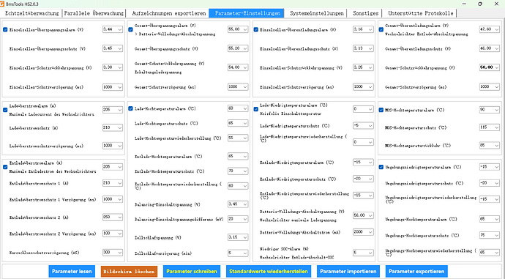This screenshot has width=505, height=279.
Task: Click the Parameter schreiben button
Action: click(192, 271)
